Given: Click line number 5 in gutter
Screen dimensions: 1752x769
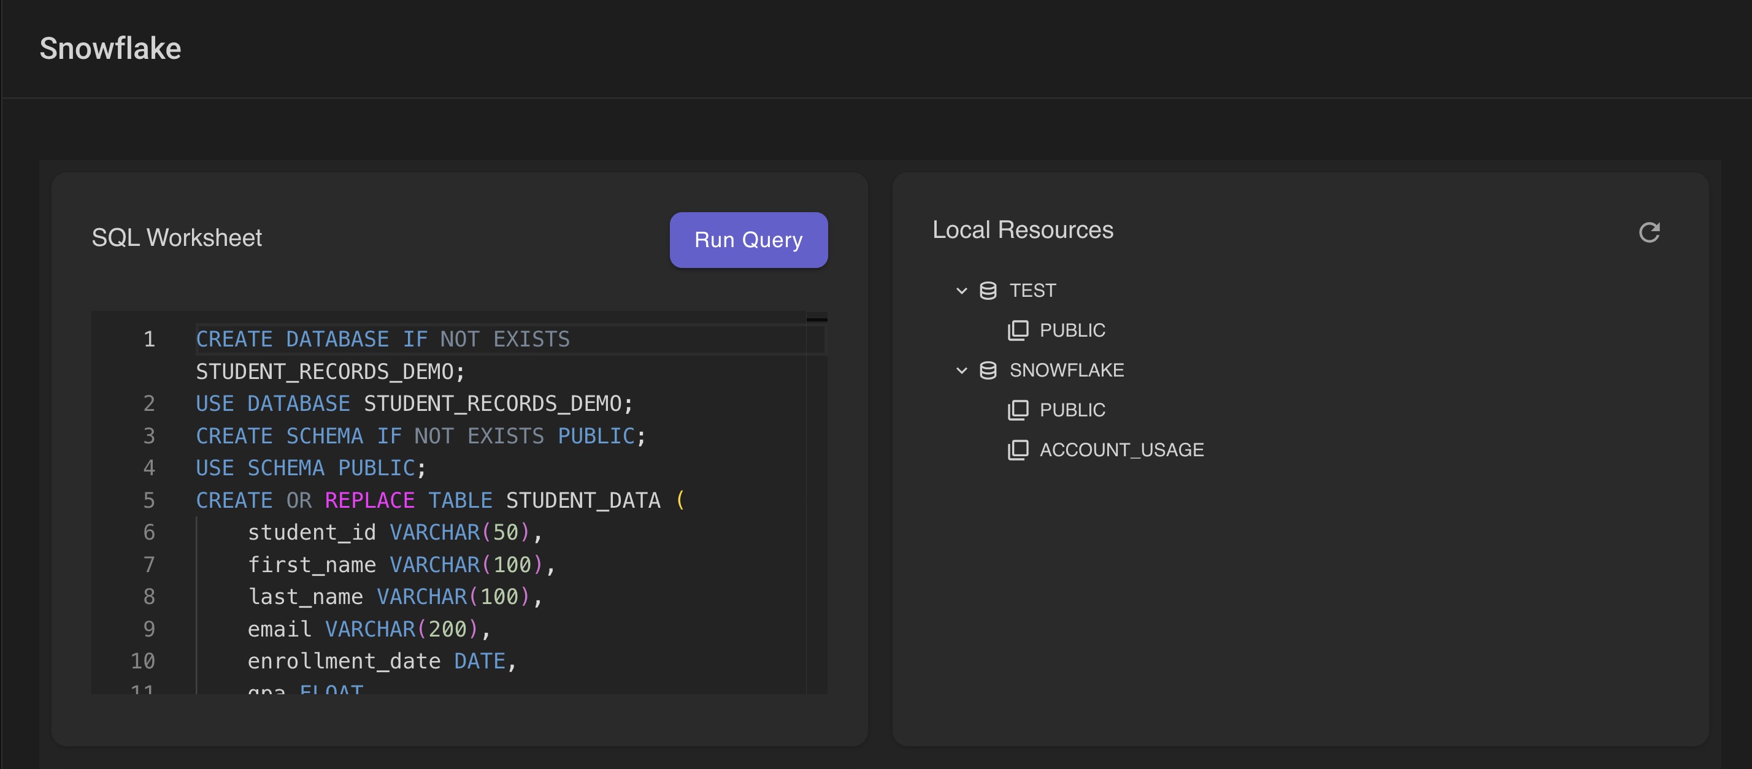Looking at the screenshot, I should click(149, 500).
